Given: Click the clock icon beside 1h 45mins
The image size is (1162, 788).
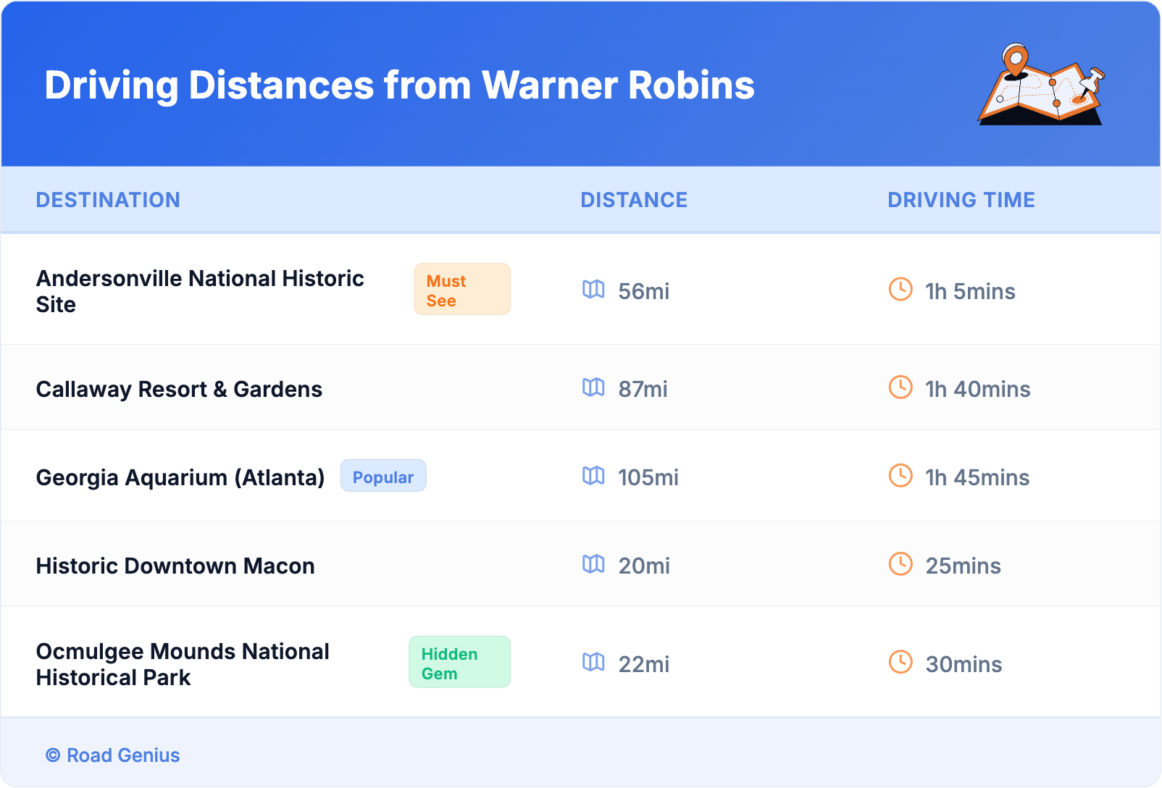Looking at the screenshot, I should (900, 476).
